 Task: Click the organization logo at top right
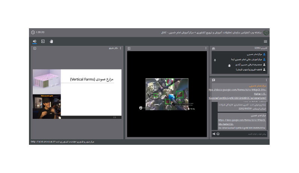(x=266, y=33)
